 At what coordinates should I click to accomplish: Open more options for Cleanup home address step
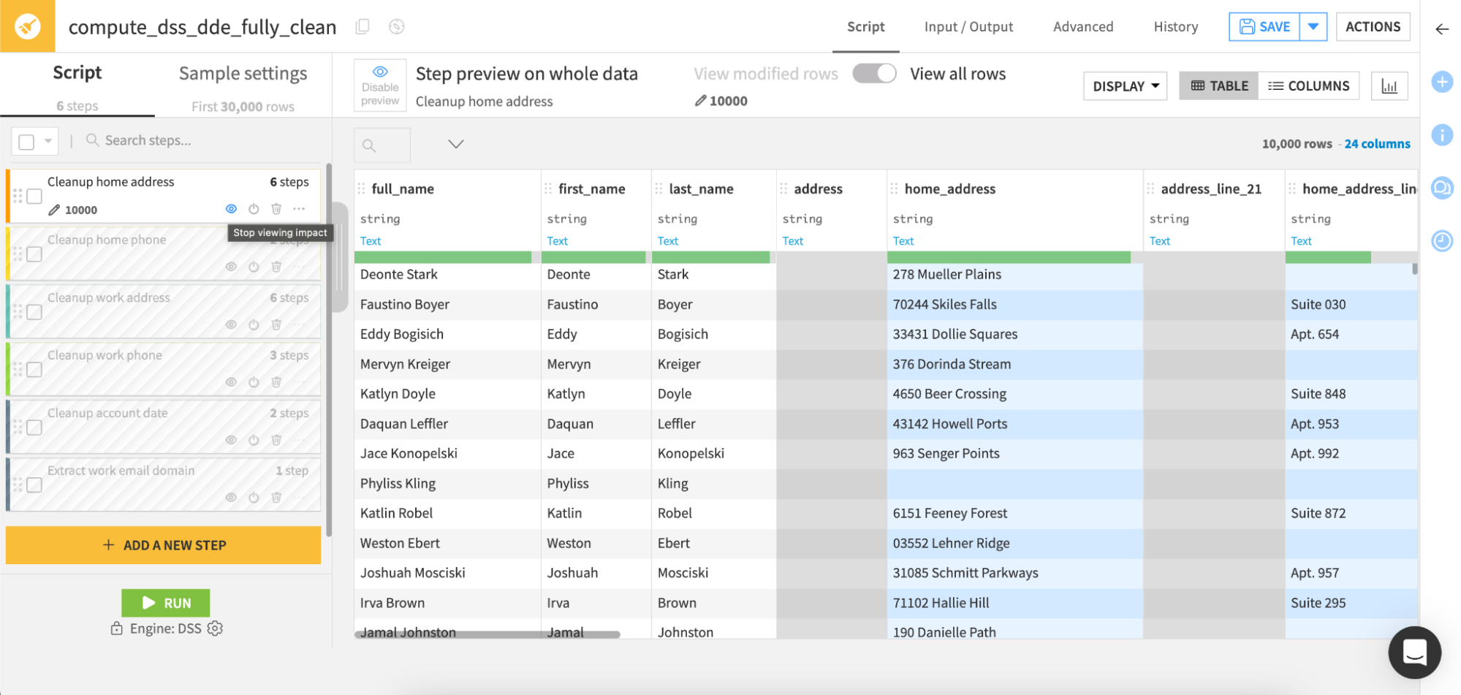tap(298, 209)
